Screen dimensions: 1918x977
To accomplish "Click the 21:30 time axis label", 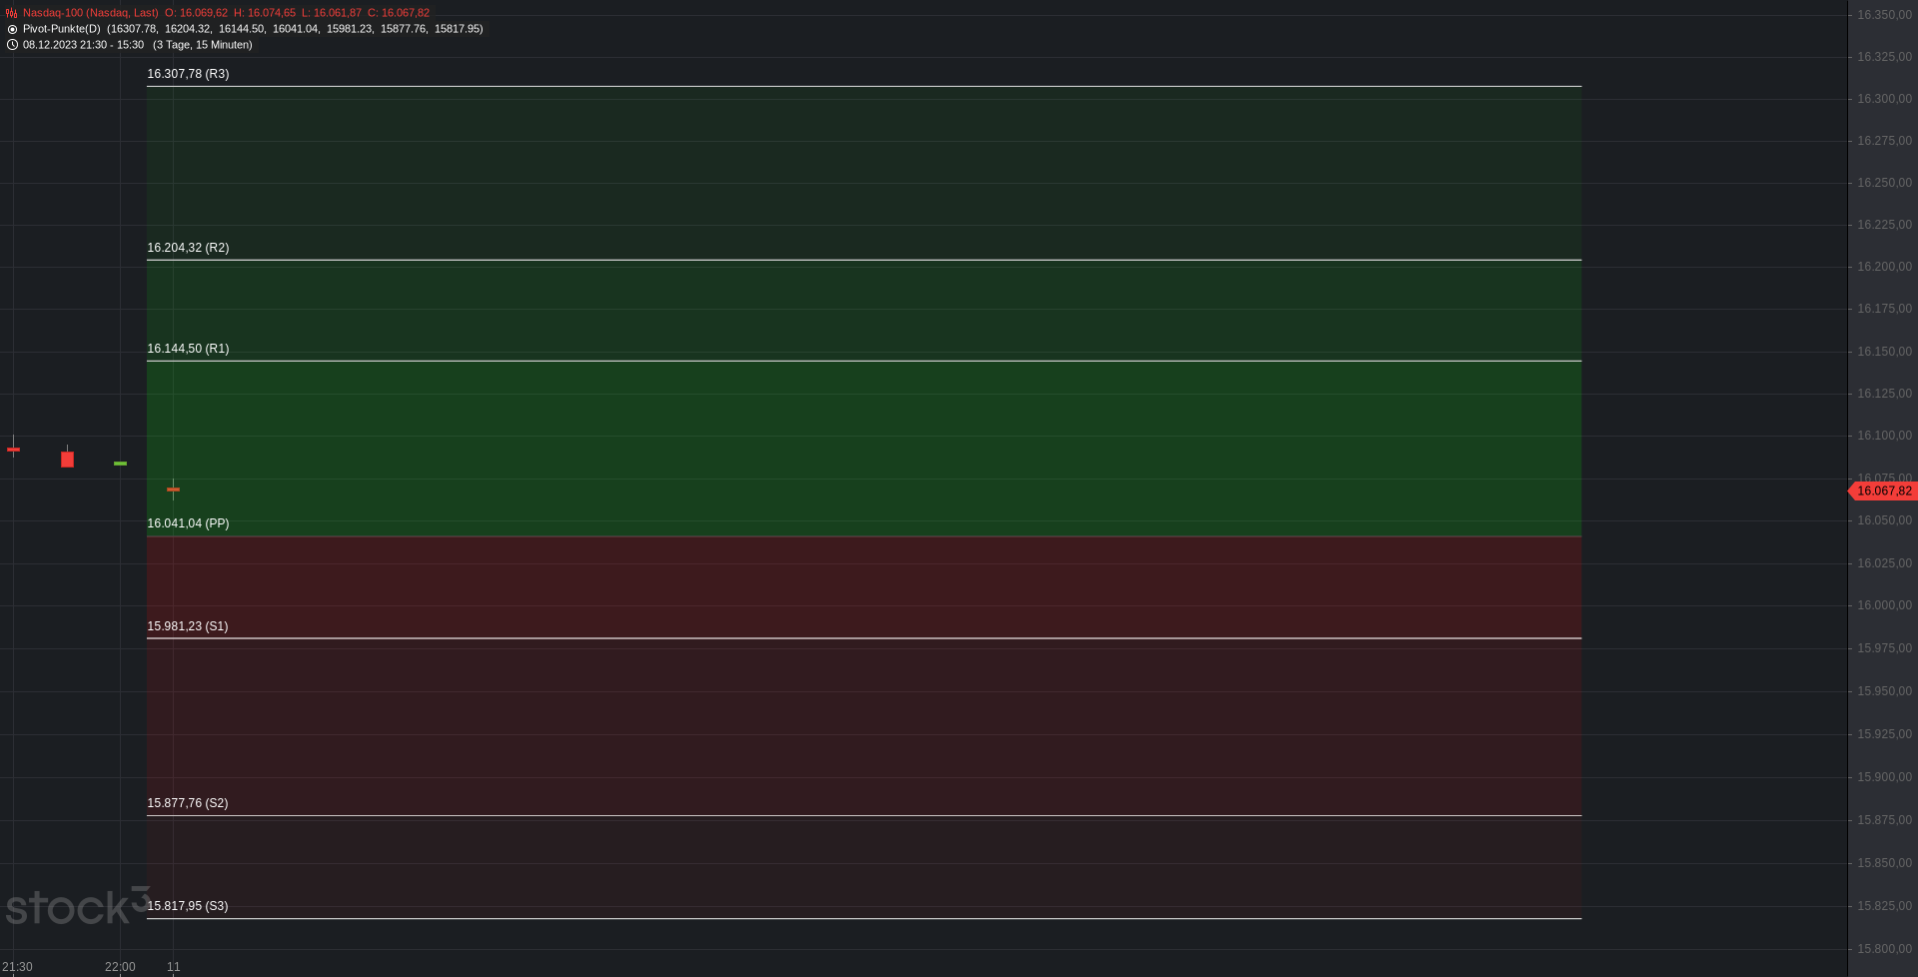I will pyautogui.click(x=17, y=967).
